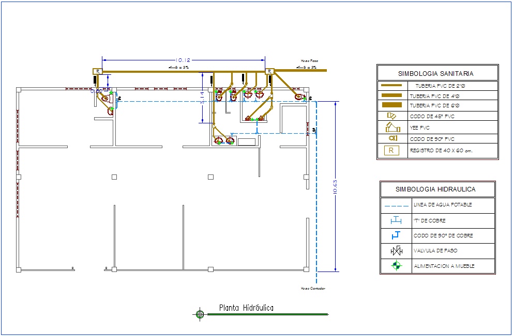513x336 pixels.
Task: Select the SIMBOLOGIA SANITARIA title bar
Action: pyautogui.click(x=438, y=73)
